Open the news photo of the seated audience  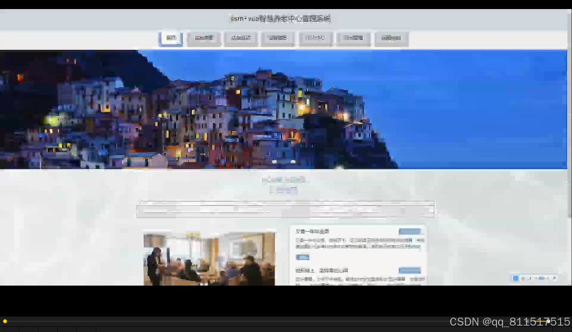[209, 259]
